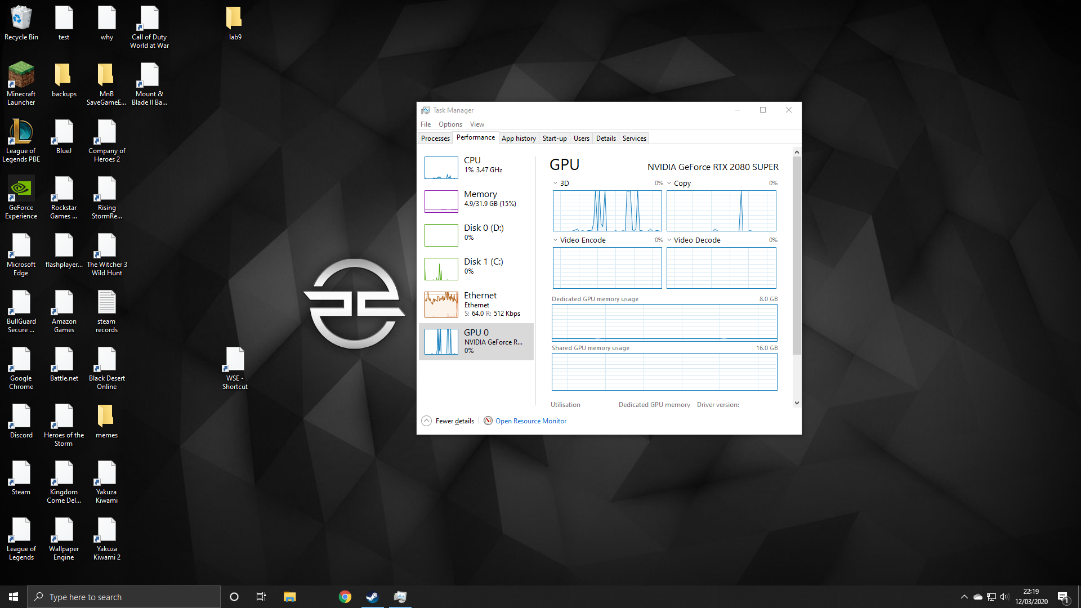Image resolution: width=1081 pixels, height=608 pixels.
Task: Collapse Task Manager with Fewer details
Action: tap(448, 421)
